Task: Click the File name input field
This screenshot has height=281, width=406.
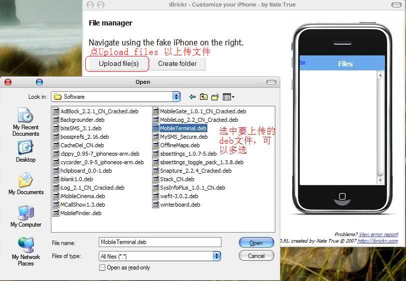Action: 160,242
